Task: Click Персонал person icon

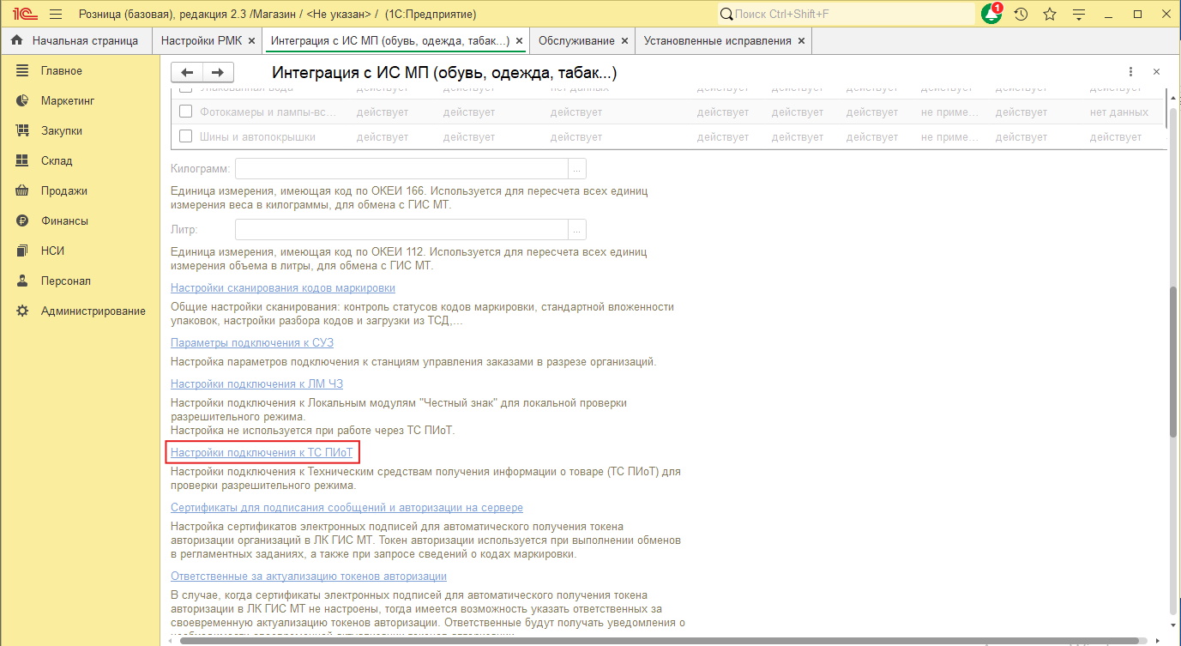Action: (x=23, y=281)
